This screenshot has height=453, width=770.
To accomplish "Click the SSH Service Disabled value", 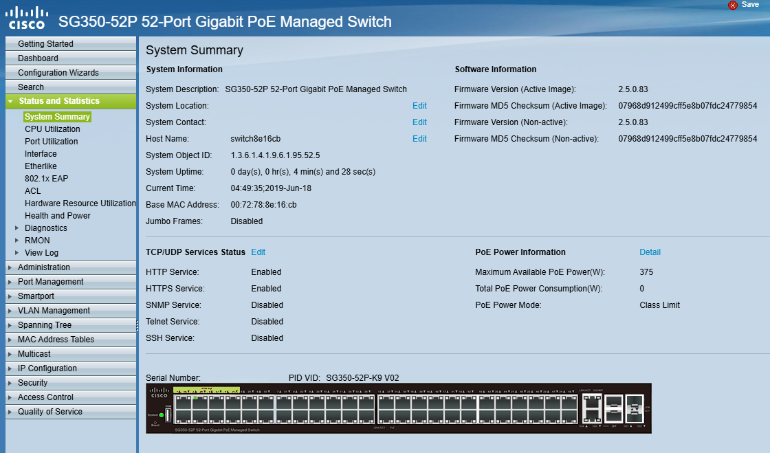I will click(267, 338).
